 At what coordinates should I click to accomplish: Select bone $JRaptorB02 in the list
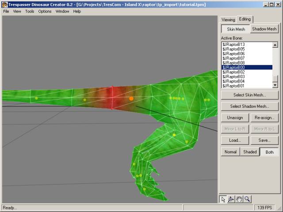(x=247, y=72)
